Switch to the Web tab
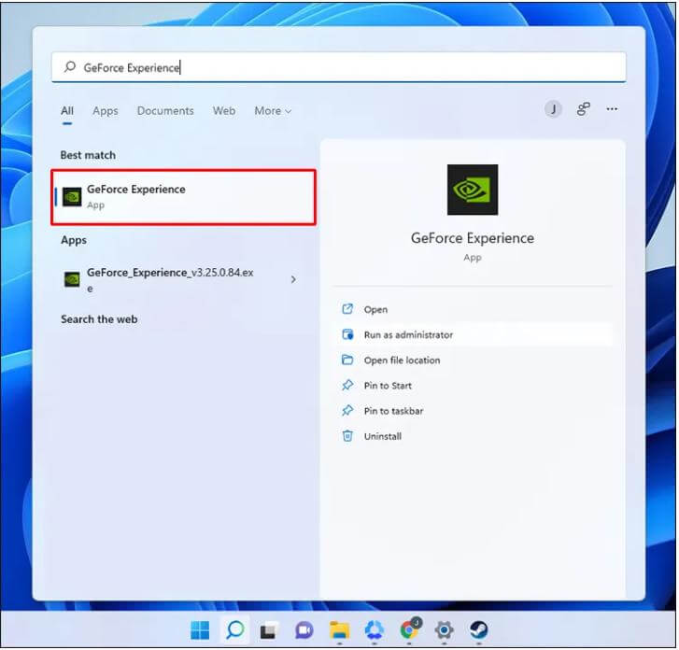Viewport: 679px width, 650px height. [x=224, y=111]
